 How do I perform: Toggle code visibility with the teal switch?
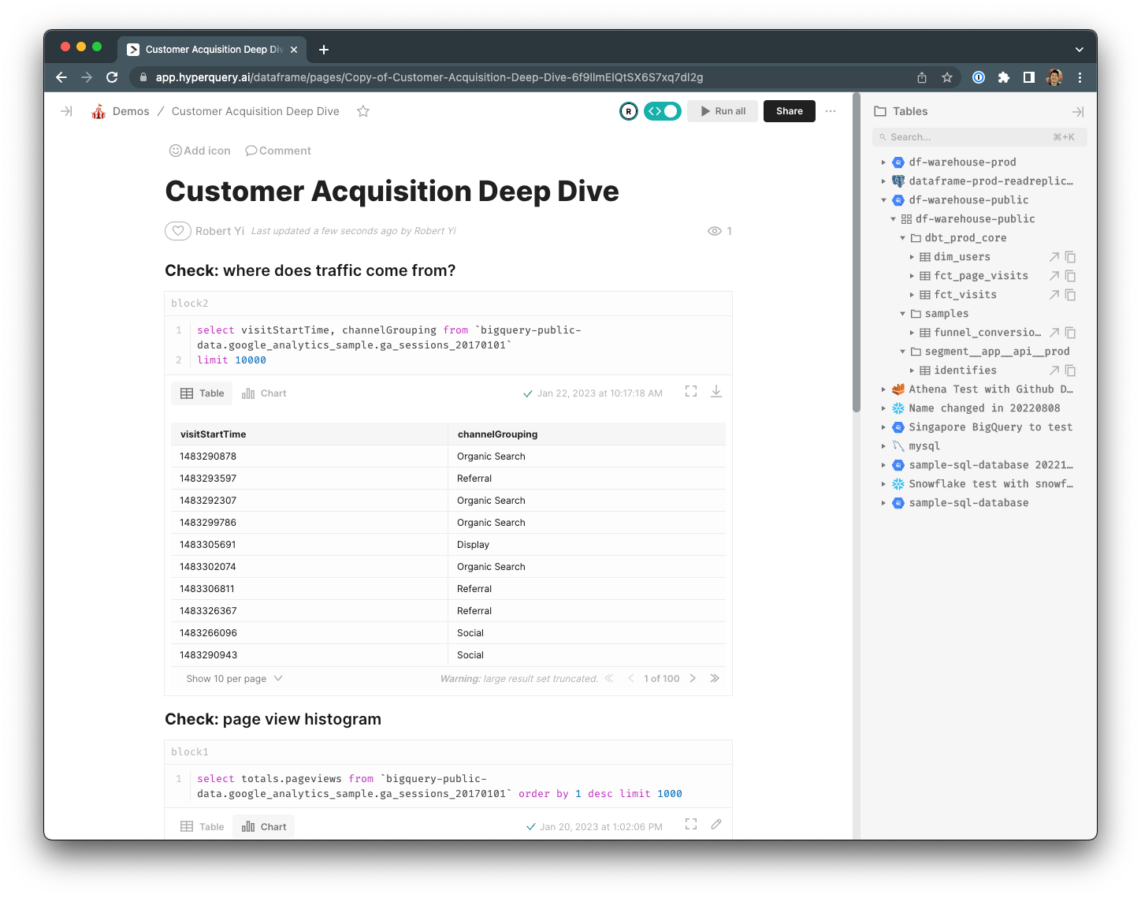pyautogui.click(x=663, y=111)
